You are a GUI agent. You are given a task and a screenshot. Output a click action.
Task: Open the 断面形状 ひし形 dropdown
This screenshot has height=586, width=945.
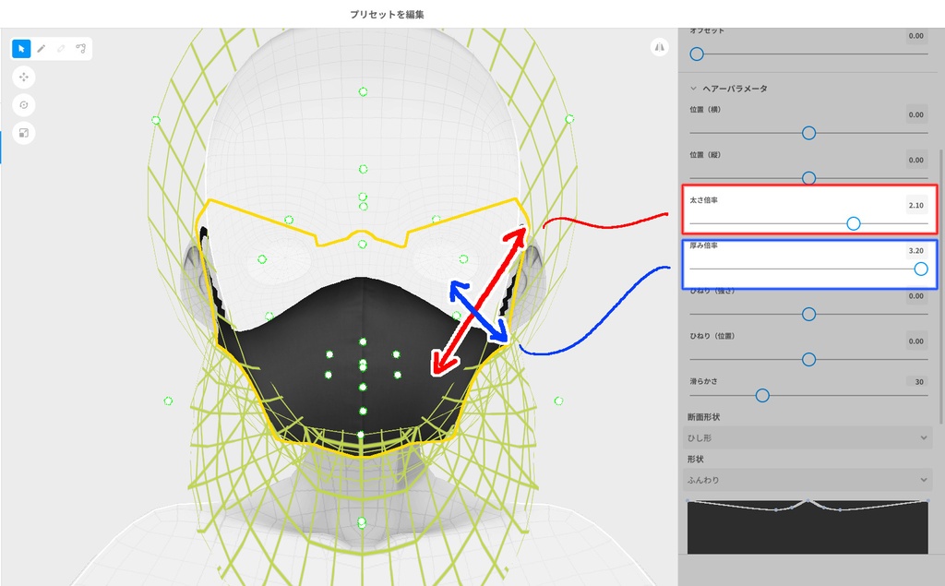[x=809, y=437]
